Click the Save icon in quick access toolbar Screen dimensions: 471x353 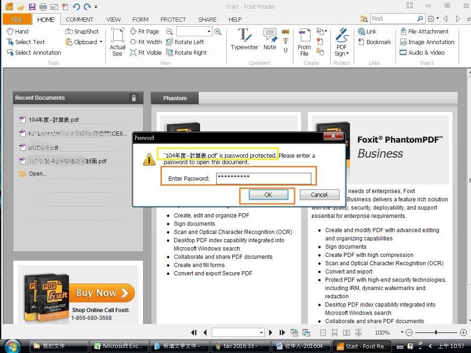pos(32,6)
